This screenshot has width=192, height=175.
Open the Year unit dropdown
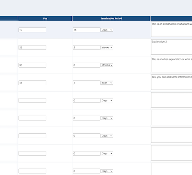point(107,83)
